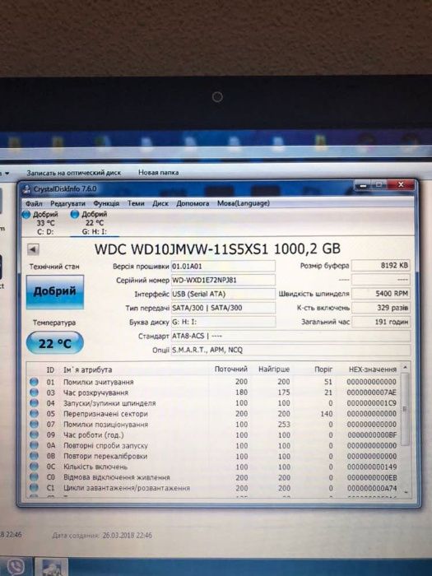Click the SATA/300 transfer mode field

coord(223,308)
